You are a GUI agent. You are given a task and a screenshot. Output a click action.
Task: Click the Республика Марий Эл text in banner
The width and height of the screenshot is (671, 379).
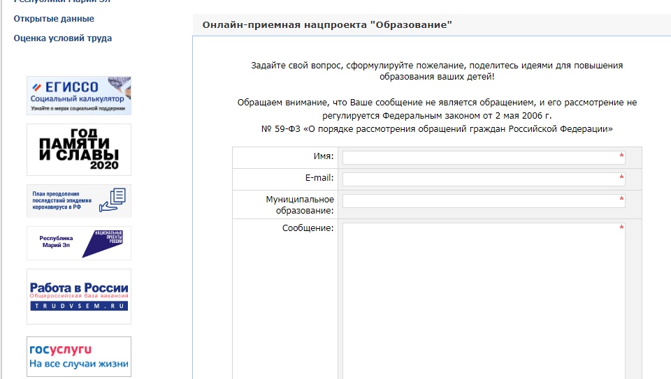point(54,242)
